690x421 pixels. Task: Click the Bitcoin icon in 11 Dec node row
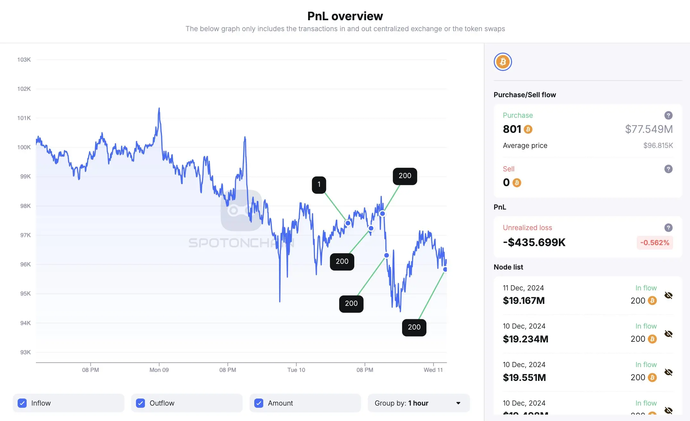652,301
